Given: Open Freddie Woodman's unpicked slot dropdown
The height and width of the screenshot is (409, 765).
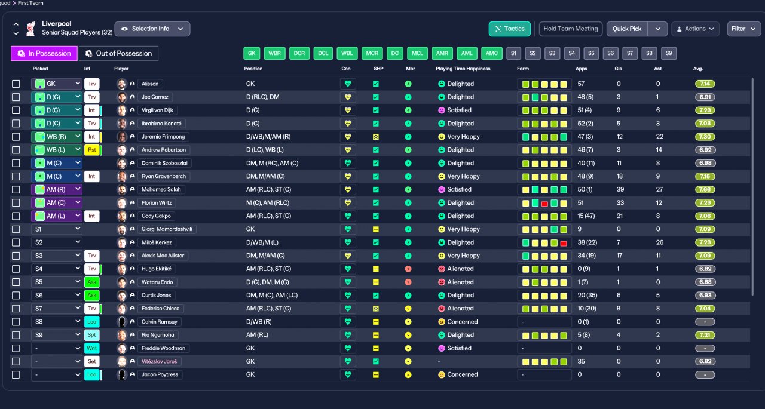Looking at the screenshot, I should click(x=57, y=348).
